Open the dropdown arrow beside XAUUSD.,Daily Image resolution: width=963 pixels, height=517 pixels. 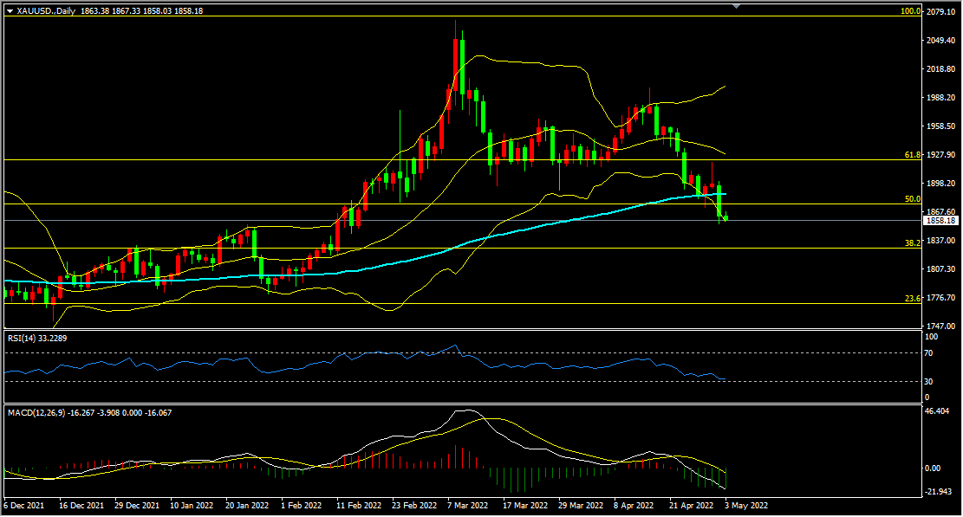tap(10, 11)
